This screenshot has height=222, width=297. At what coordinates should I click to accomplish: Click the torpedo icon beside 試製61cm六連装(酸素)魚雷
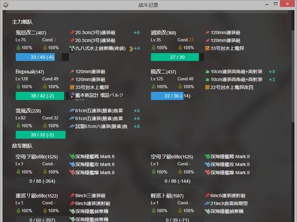(x=72, y=126)
